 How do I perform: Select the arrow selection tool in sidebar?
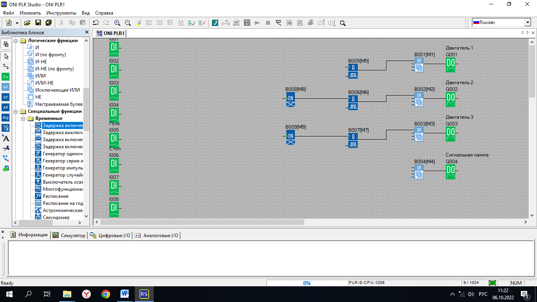click(x=6, y=56)
